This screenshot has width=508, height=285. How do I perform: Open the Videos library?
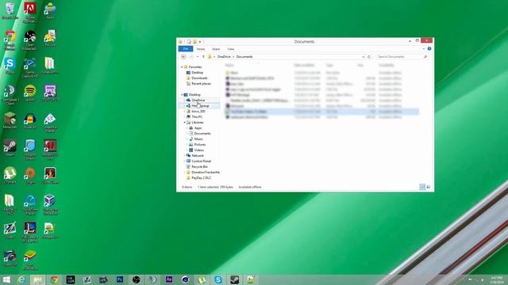pos(196,150)
